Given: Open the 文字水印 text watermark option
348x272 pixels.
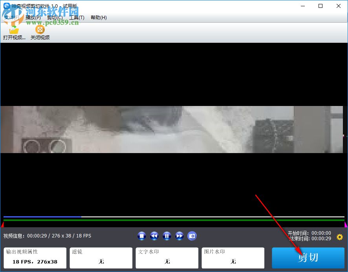Looking at the screenshot, I should pos(167,258).
